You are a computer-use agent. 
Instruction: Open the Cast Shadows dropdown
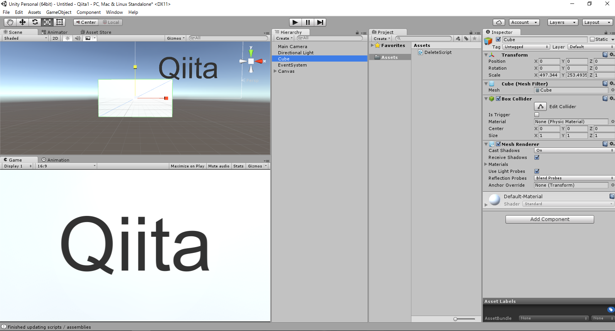click(x=574, y=150)
